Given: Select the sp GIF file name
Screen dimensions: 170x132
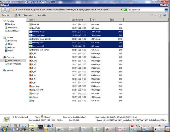Looking at the screenshot, I should 33,101.
